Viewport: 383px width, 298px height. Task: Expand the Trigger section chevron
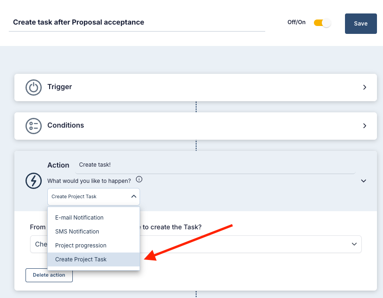(364, 87)
